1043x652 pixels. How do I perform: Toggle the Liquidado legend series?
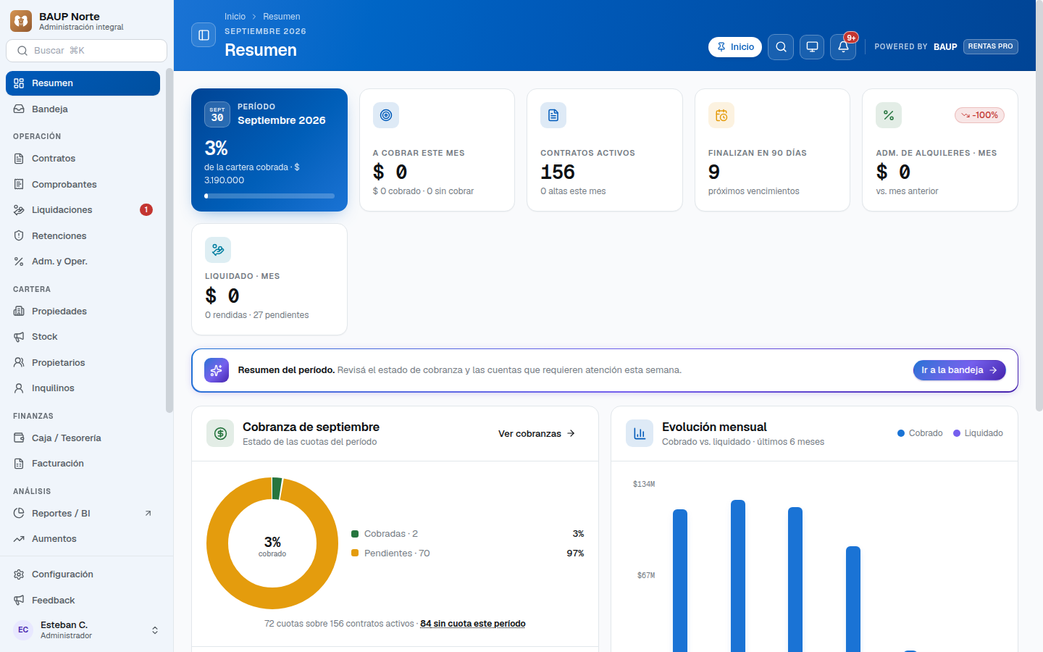click(x=978, y=433)
